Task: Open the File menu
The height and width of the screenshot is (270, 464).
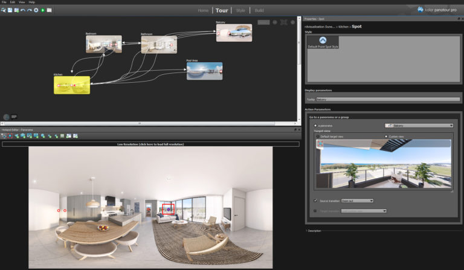Action: click(x=4, y=2)
